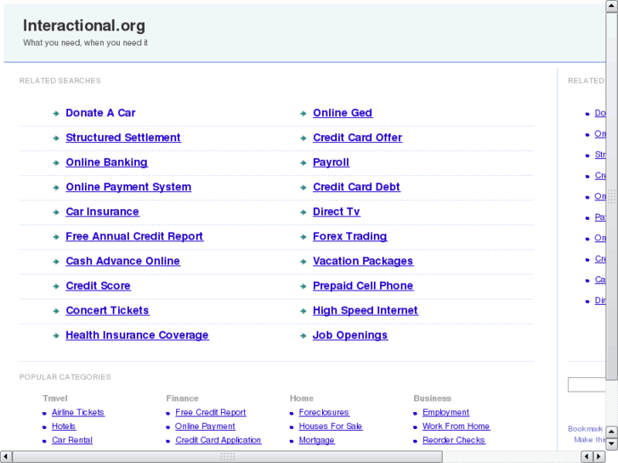Click Free Credit Report under Finance
Screen dimensions: 618x463
[x=211, y=413]
